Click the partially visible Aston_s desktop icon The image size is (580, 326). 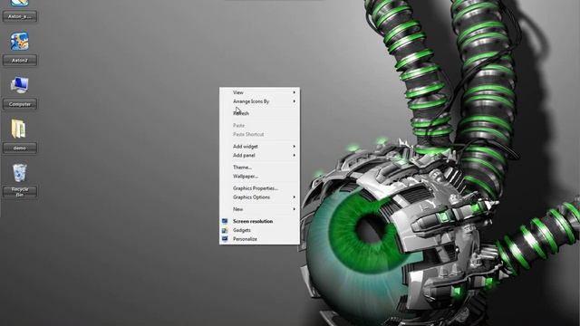coord(19,3)
